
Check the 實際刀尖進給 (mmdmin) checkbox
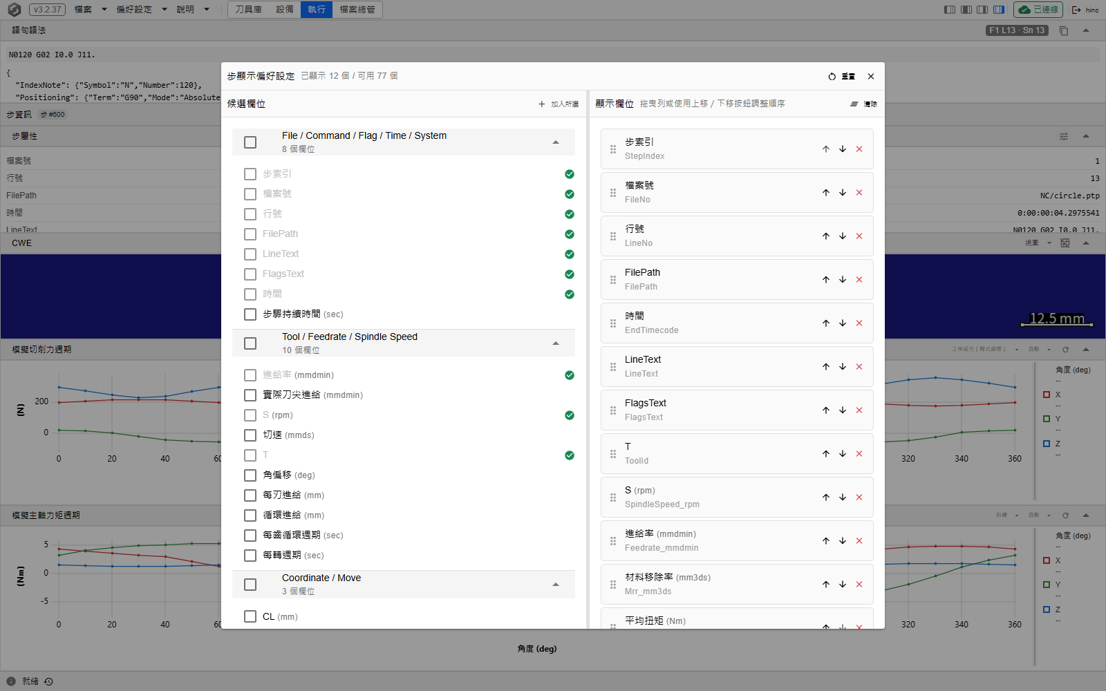[250, 395]
